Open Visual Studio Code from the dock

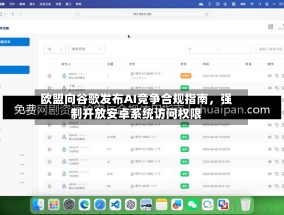[x=115, y=204]
